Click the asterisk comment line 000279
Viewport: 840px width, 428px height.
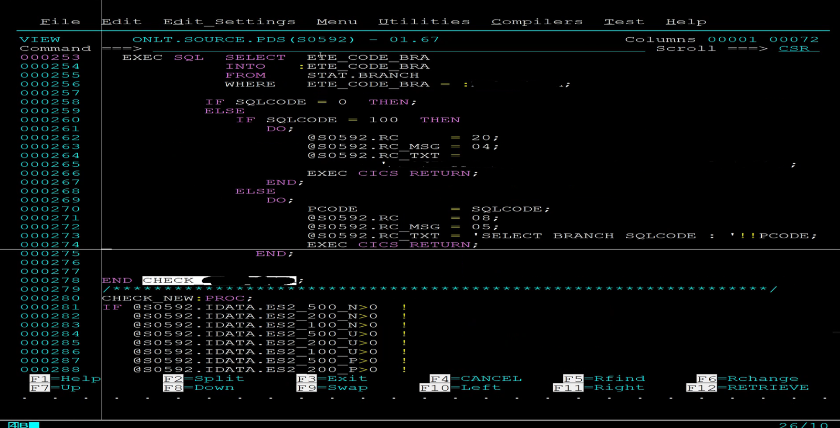[439, 289]
